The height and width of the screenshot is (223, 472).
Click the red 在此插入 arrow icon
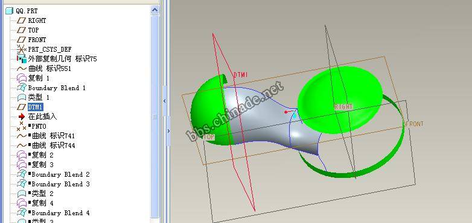(x=21, y=117)
